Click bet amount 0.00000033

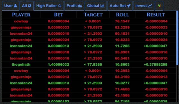pyautogui.click(x=59, y=27)
